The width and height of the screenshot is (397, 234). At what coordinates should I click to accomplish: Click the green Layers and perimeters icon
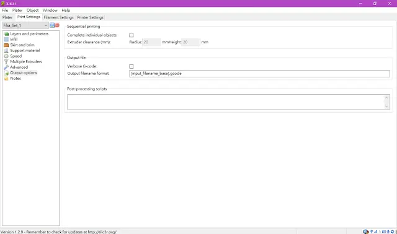click(6, 34)
